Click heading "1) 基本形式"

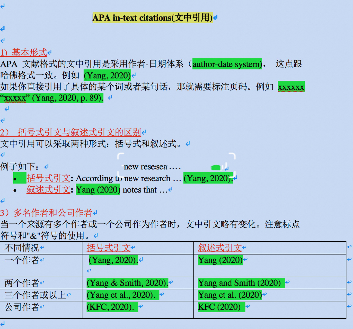click(x=23, y=53)
